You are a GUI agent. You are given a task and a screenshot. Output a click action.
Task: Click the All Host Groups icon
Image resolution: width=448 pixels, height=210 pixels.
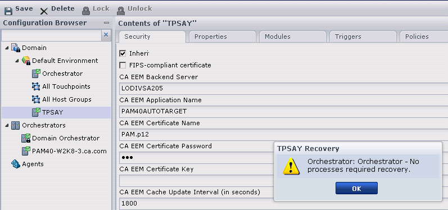[x=36, y=99]
